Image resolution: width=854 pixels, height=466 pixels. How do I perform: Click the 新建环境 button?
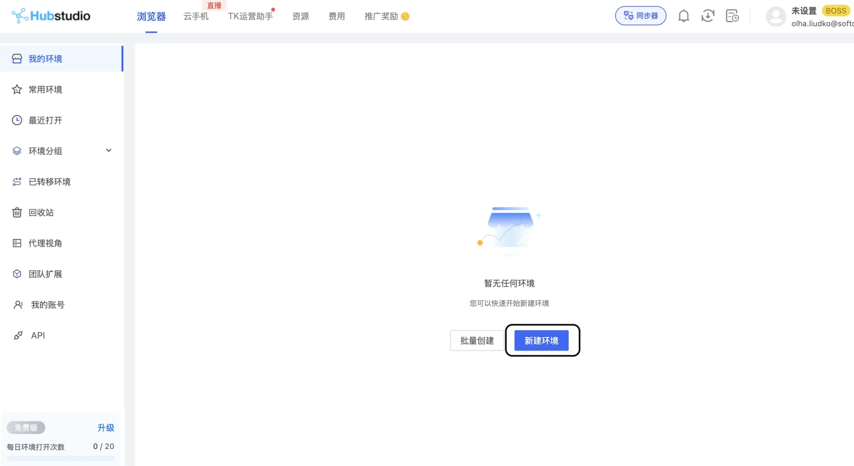tap(541, 340)
